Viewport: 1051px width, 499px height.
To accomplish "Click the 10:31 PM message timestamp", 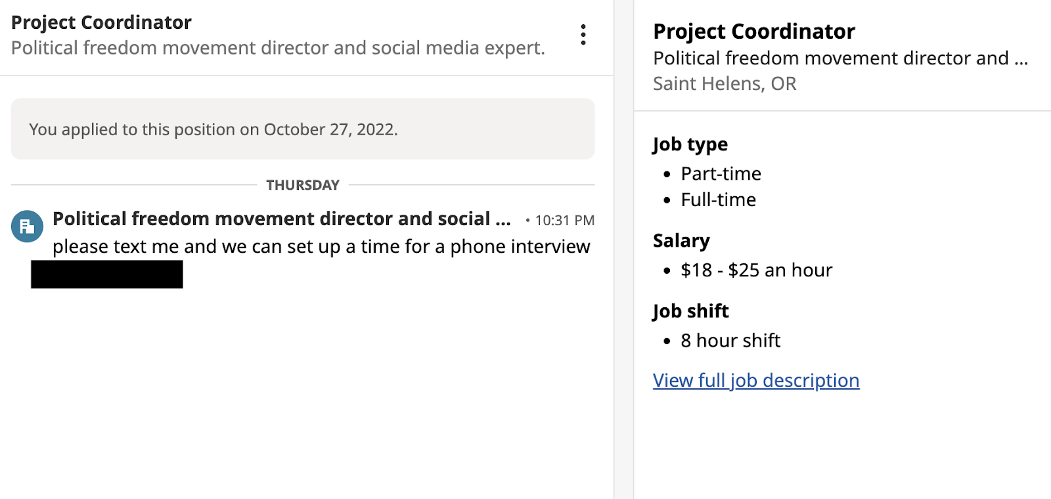I will point(564,221).
